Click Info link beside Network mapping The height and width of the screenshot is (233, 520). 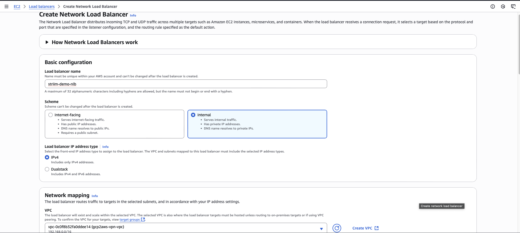point(95,196)
